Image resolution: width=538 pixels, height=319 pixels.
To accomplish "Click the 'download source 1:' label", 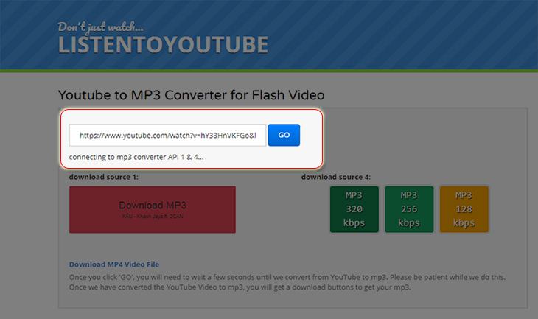I will pos(104,177).
